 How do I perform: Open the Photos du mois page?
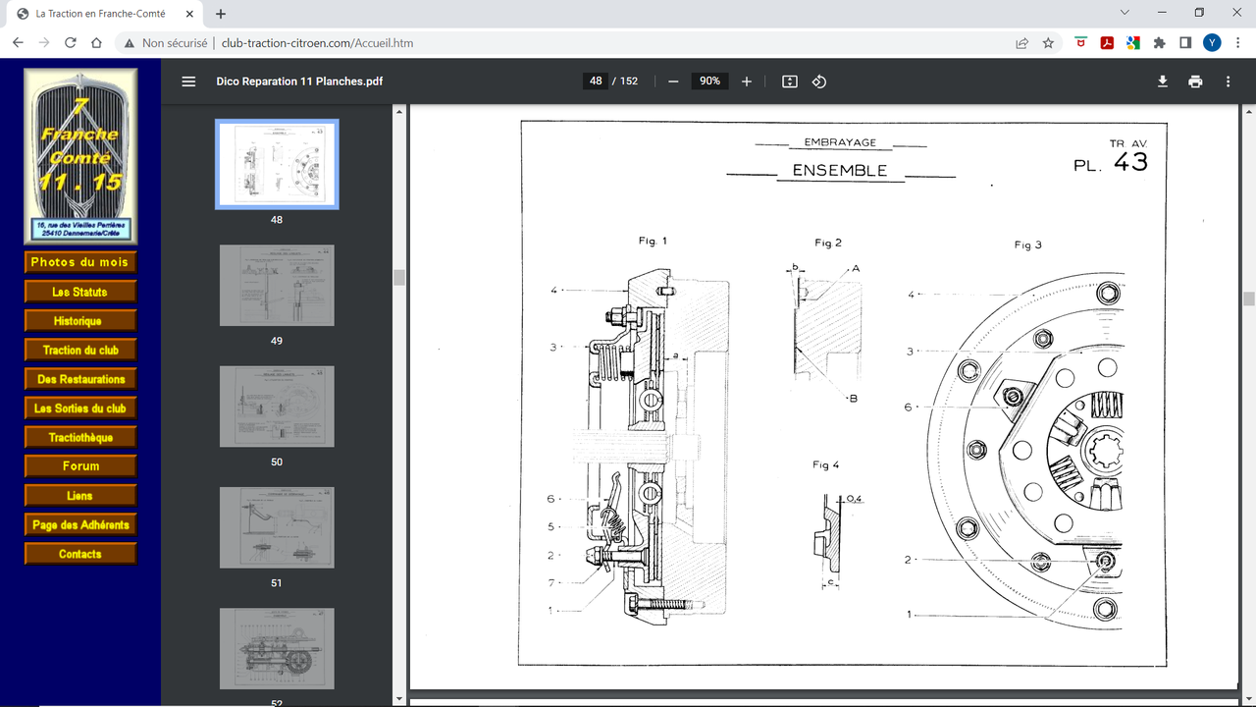[79, 262]
